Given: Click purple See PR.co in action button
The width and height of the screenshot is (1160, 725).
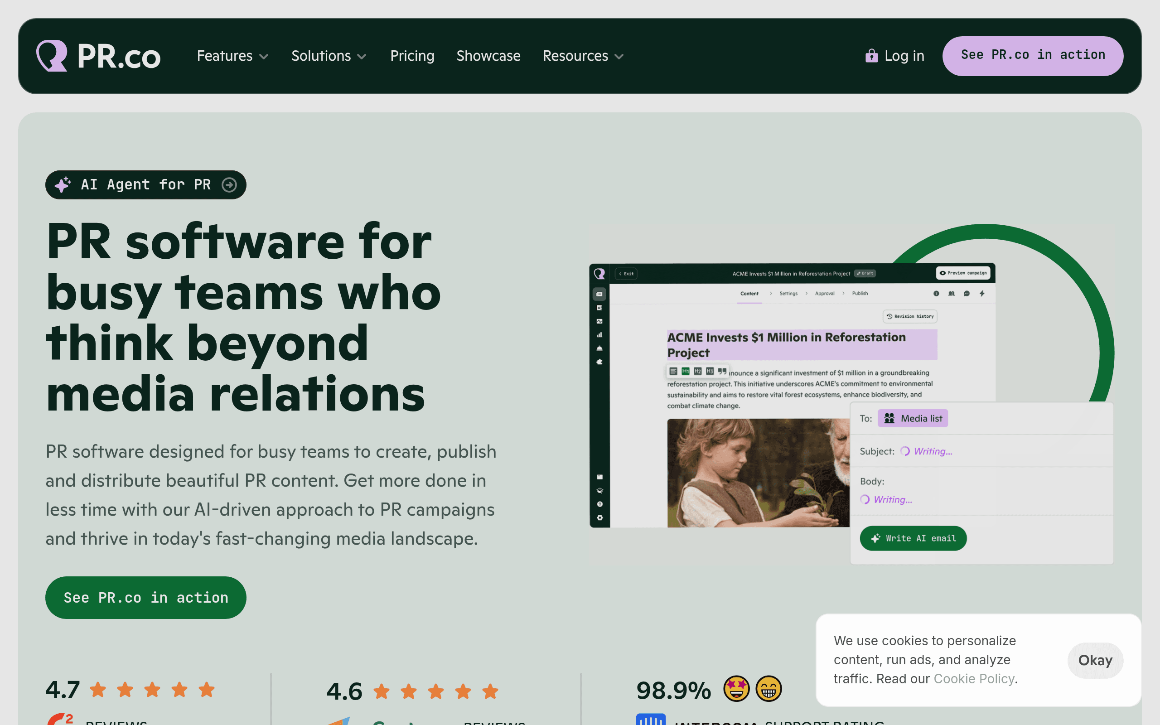Looking at the screenshot, I should point(1033,56).
